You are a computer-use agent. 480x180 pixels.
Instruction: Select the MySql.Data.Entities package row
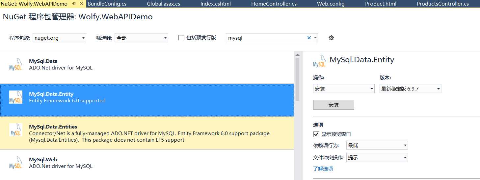point(147,133)
